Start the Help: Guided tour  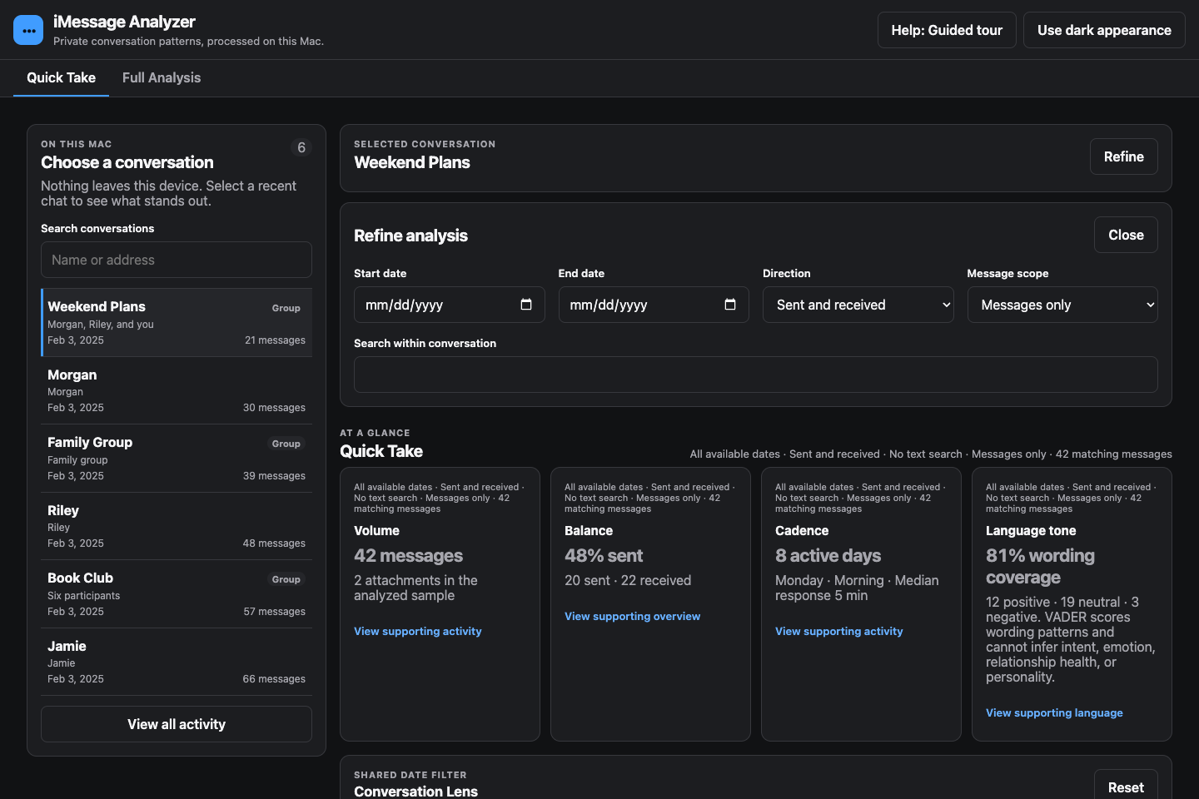coord(947,30)
